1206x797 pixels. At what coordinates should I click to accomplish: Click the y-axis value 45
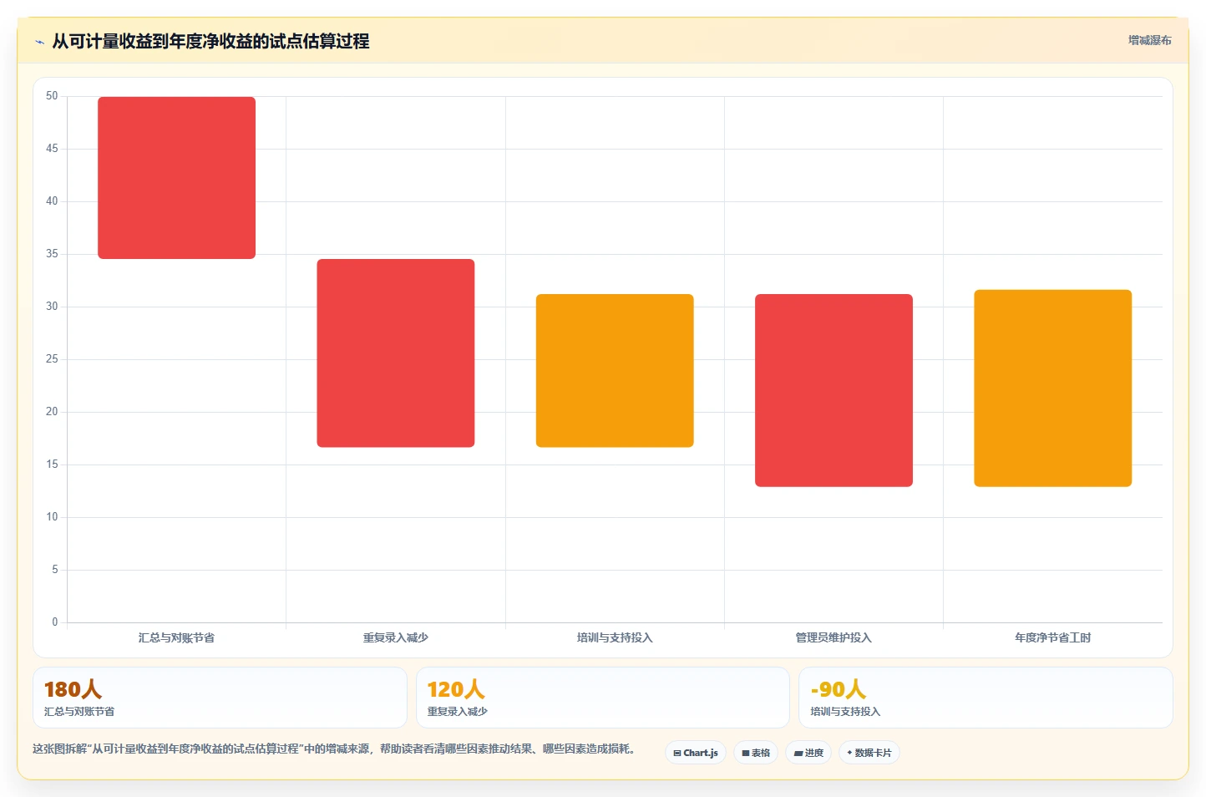[52, 149]
